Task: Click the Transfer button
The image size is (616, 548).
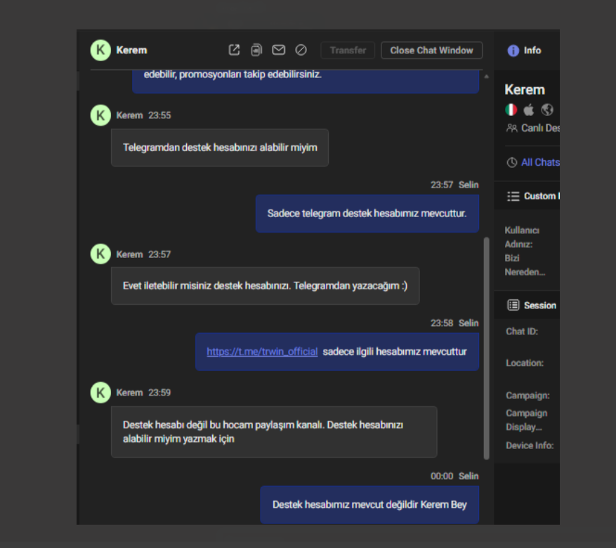Action: pyautogui.click(x=348, y=51)
